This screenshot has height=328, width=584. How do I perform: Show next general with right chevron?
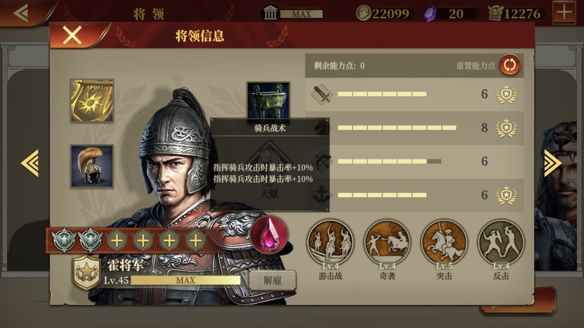pos(553,163)
